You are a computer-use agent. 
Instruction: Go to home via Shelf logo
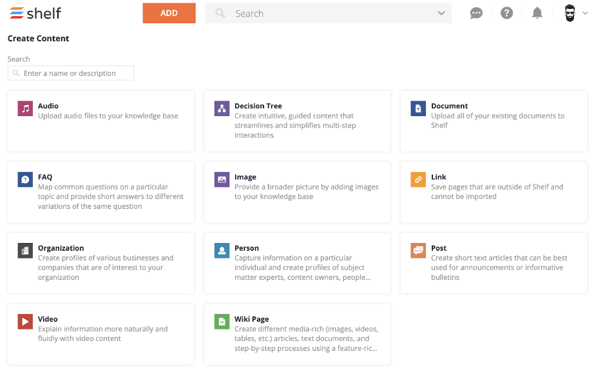coord(35,14)
